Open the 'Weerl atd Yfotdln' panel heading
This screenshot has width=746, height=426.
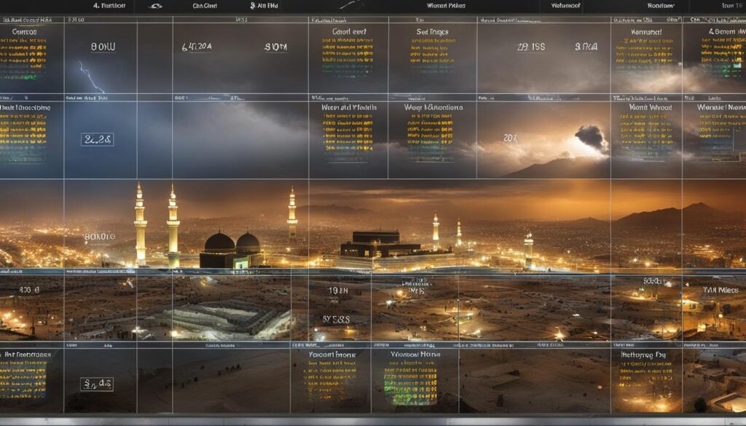coord(349,108)
